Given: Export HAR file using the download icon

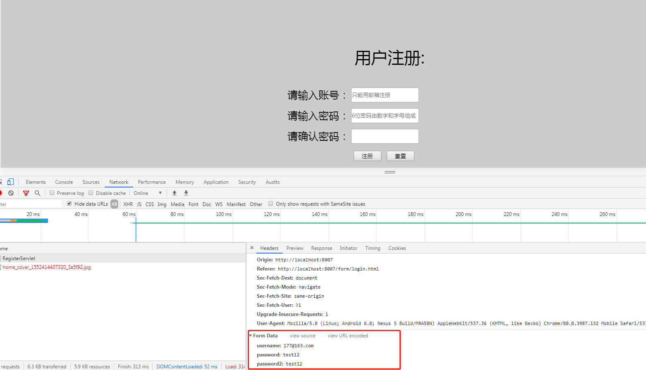Looking at the screenshot, I should [186, 193].
